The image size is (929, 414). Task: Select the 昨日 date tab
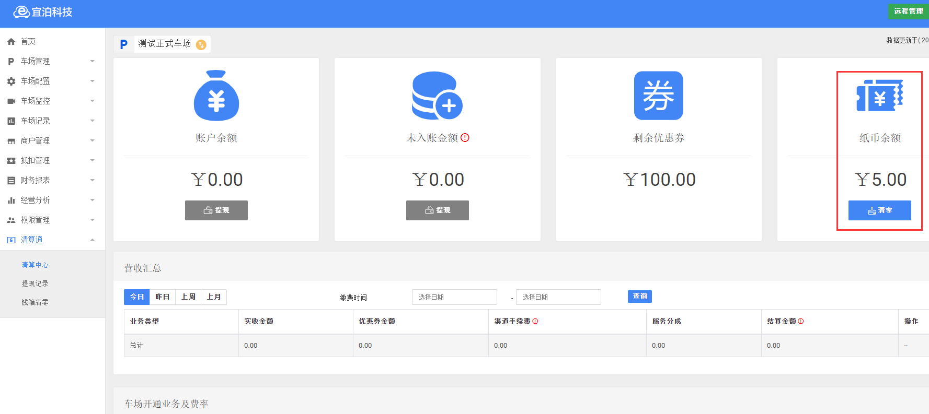[x=163, y=297]
